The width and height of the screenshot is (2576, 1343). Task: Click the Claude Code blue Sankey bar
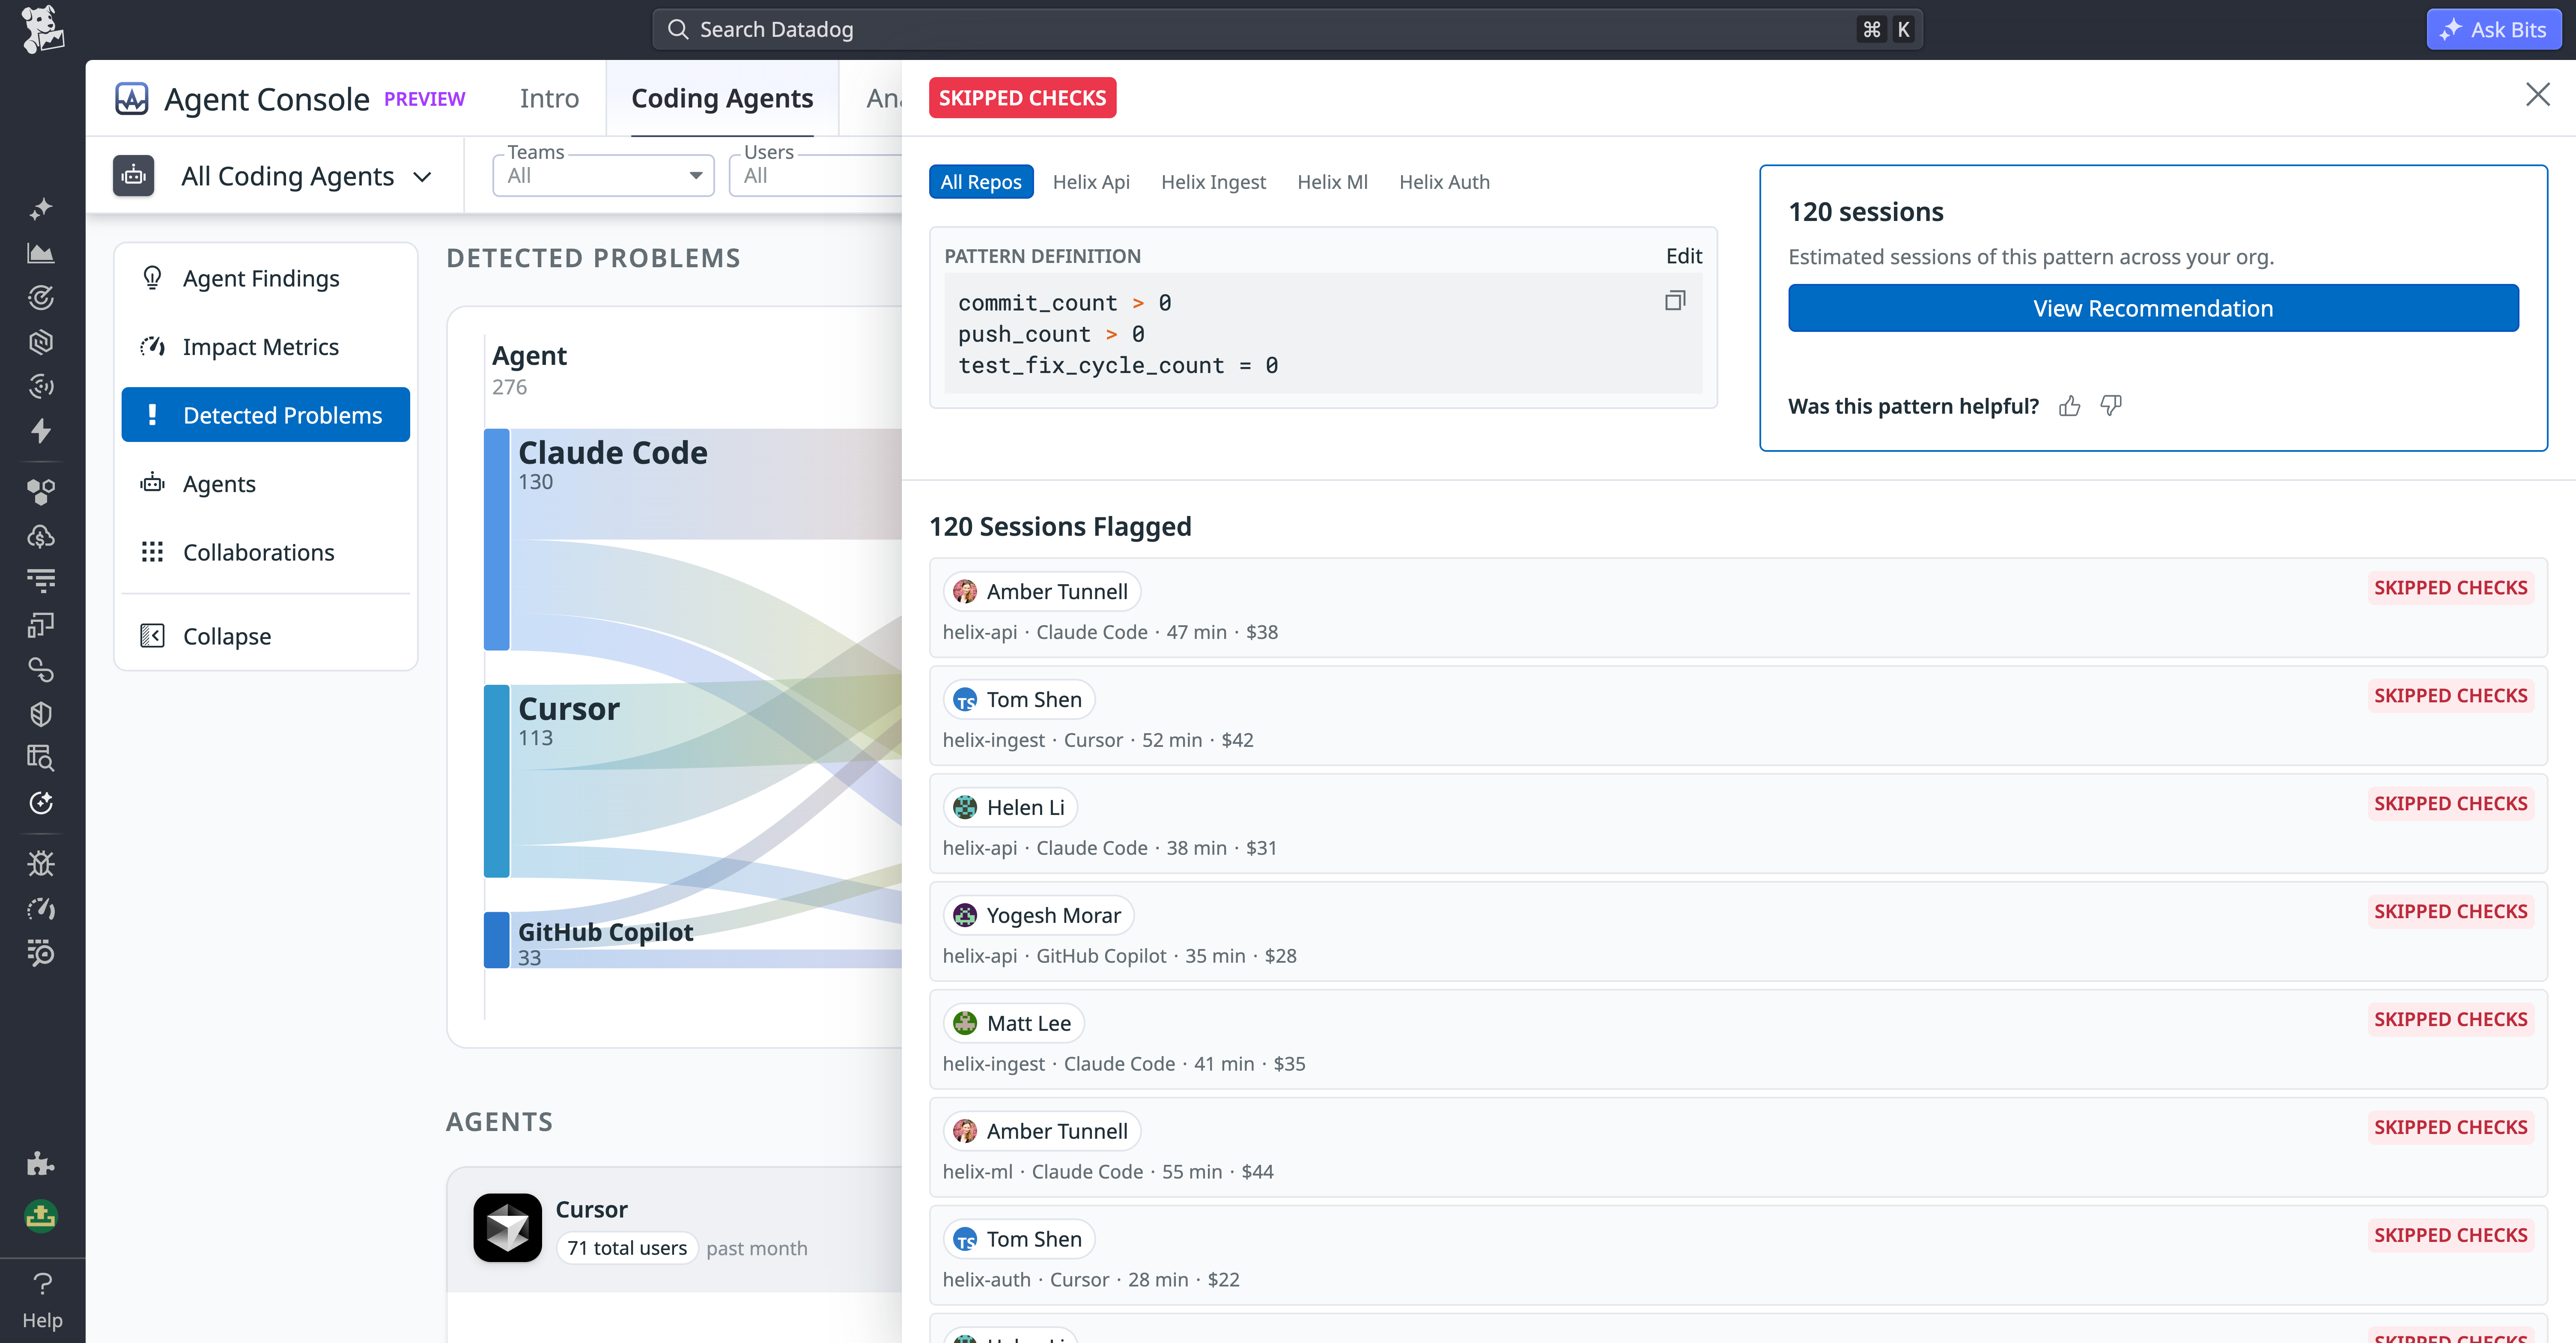click(497, 540)
